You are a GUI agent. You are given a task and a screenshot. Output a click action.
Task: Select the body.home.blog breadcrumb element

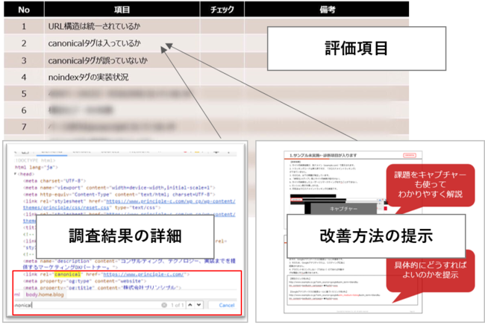(x=46, y=294)
